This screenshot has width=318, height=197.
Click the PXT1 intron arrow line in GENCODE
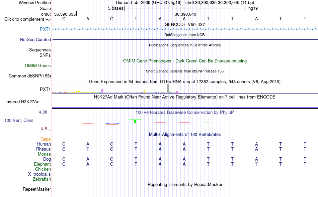point(185,29)
